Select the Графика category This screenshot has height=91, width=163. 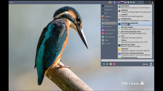click(x=109, y=16)
